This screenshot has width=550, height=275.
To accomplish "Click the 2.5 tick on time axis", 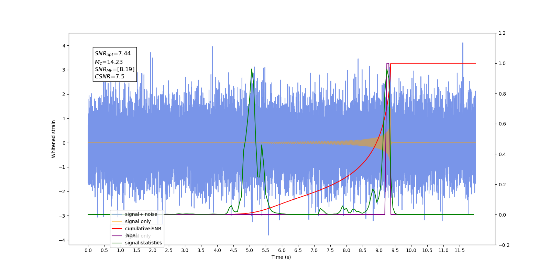I will 169,250.
